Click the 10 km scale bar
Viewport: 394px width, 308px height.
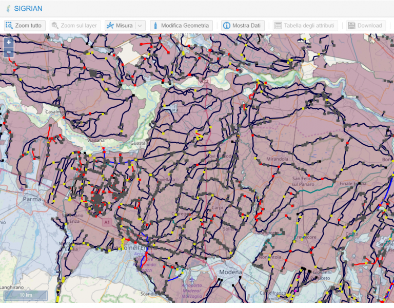click(26, 296)
